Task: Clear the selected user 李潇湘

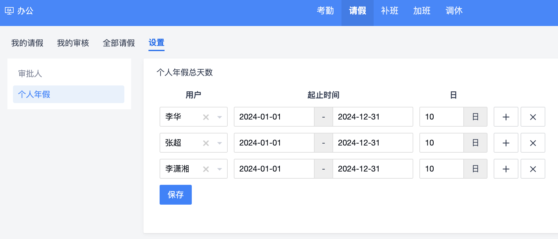Action: click(206, 169)
